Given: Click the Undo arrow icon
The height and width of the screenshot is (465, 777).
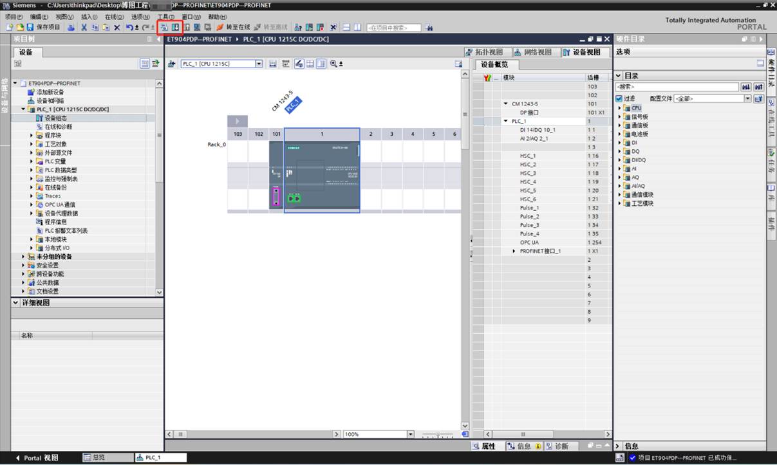Looking at the screenshot, I should 129,28.
